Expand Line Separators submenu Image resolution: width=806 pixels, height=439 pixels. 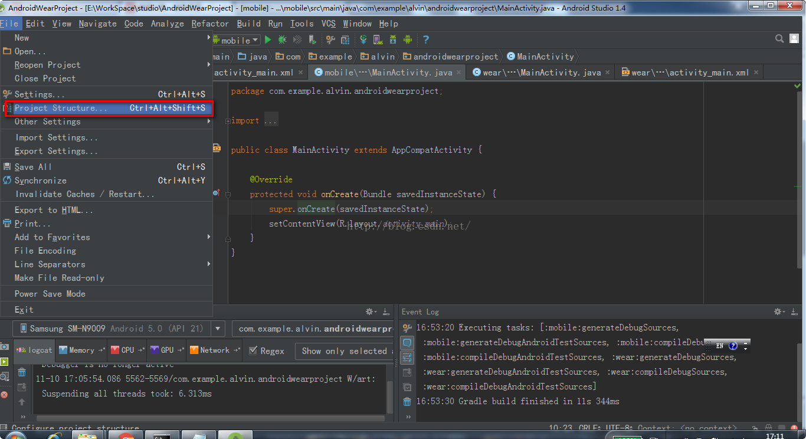tap(106, 264)
